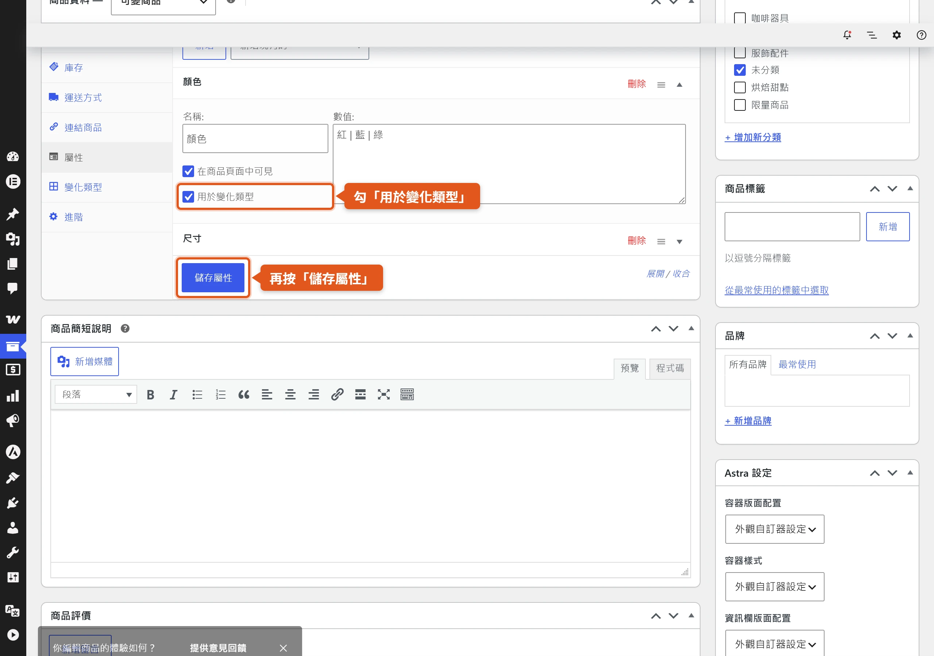The width and height of the screenshot is (934, 656).
Task: Switch editor to 程式碼 tab
Action: coord(670,368)
